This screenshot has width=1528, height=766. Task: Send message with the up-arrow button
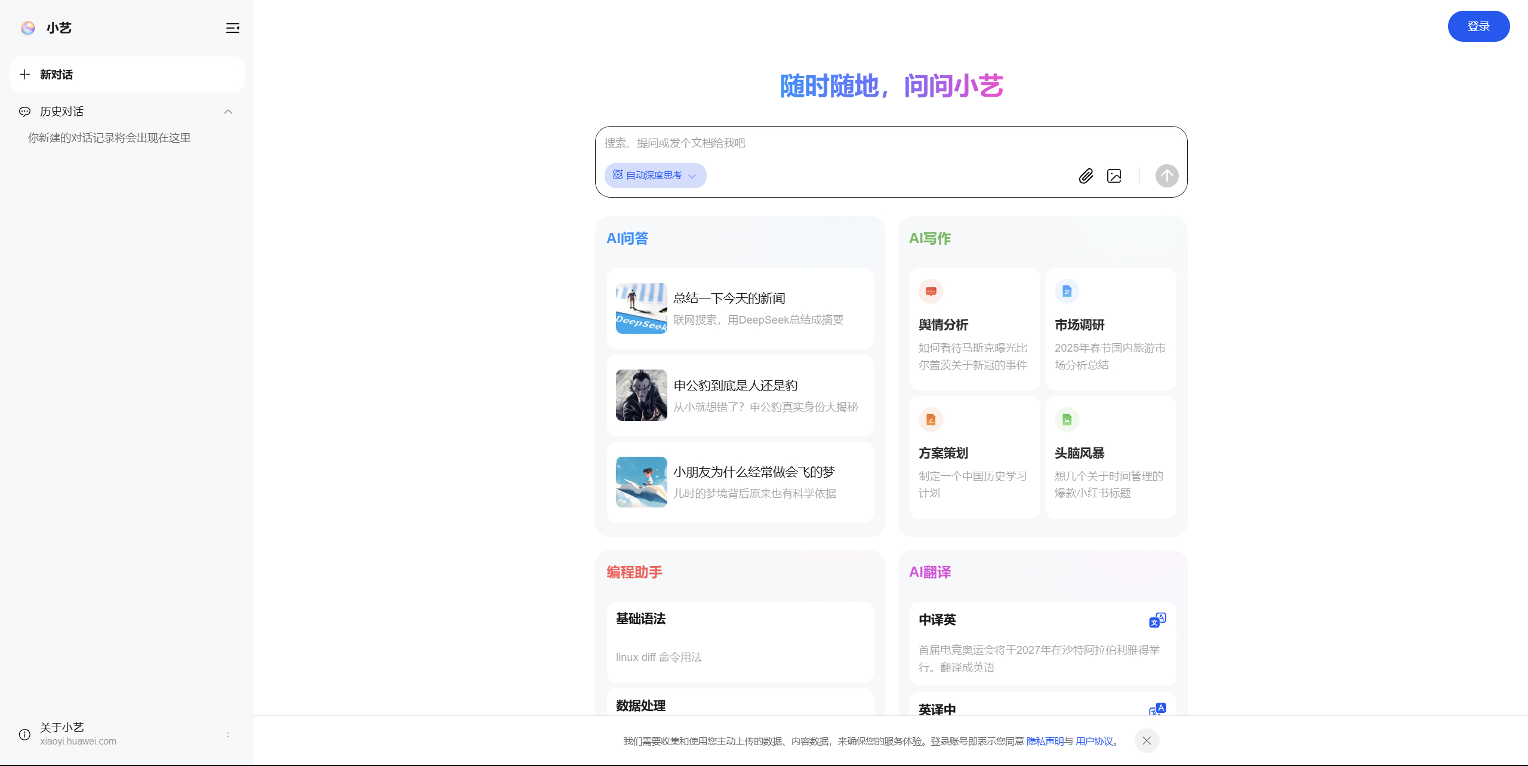pyautogui.click(x=1166, y=176)
